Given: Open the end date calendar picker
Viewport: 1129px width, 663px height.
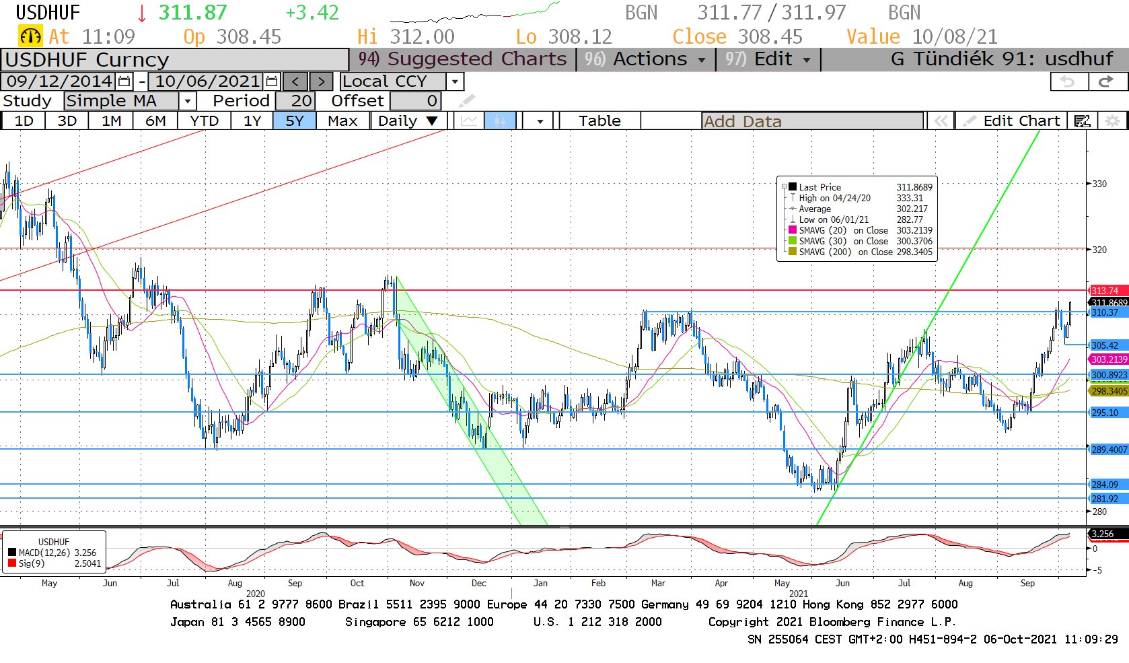Looking at the screenshot, I should point(272,81).
